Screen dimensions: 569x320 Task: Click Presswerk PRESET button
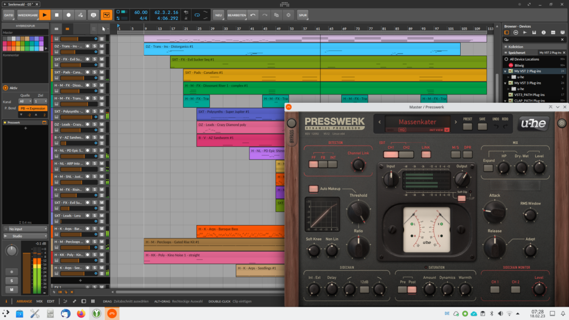coord(467,127)
